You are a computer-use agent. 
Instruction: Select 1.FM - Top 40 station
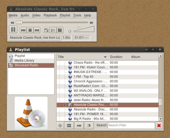tap(107, 77)
